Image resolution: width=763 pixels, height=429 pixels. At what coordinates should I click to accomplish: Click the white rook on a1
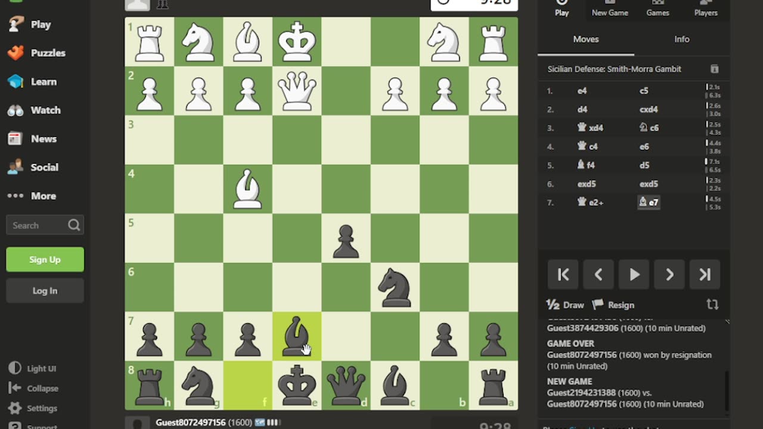click(494, 42)
